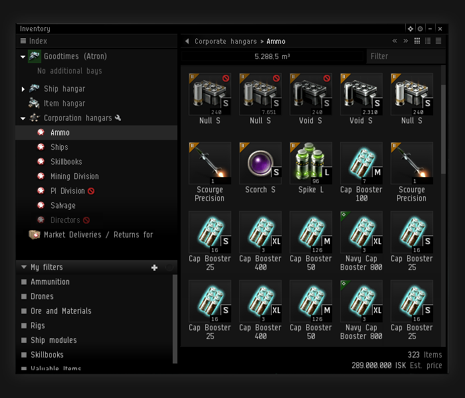Click the 323 Items count text
The image size is (465, 398).
tap(424, 355)
